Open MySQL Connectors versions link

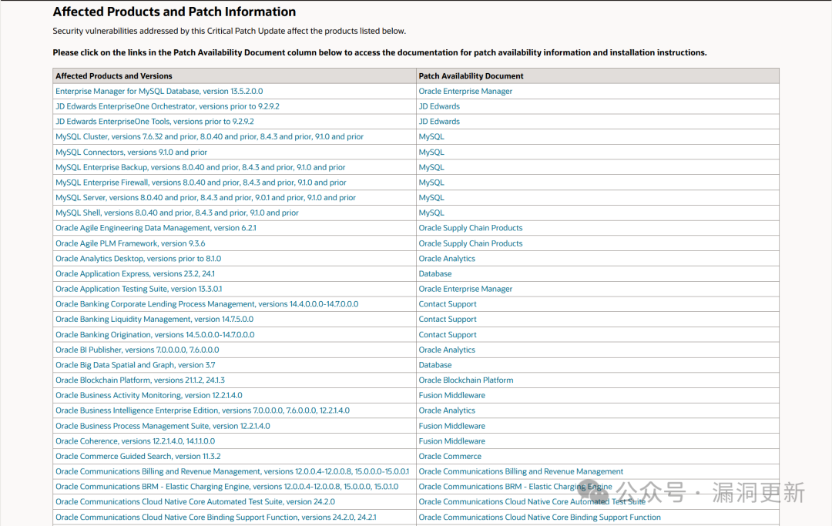132,152
